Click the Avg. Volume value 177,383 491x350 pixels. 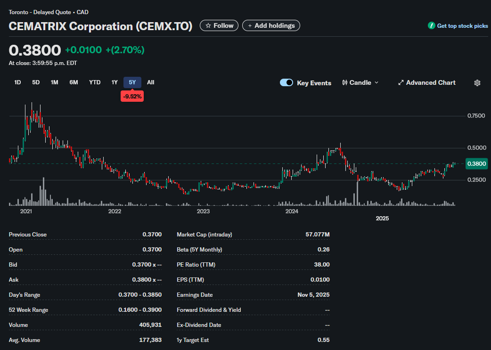pos(150,340)
